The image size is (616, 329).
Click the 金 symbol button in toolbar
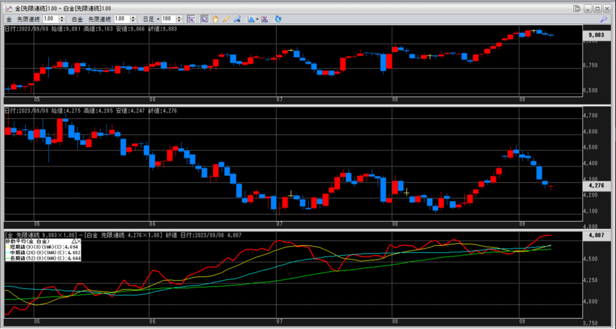click(8, 19)
